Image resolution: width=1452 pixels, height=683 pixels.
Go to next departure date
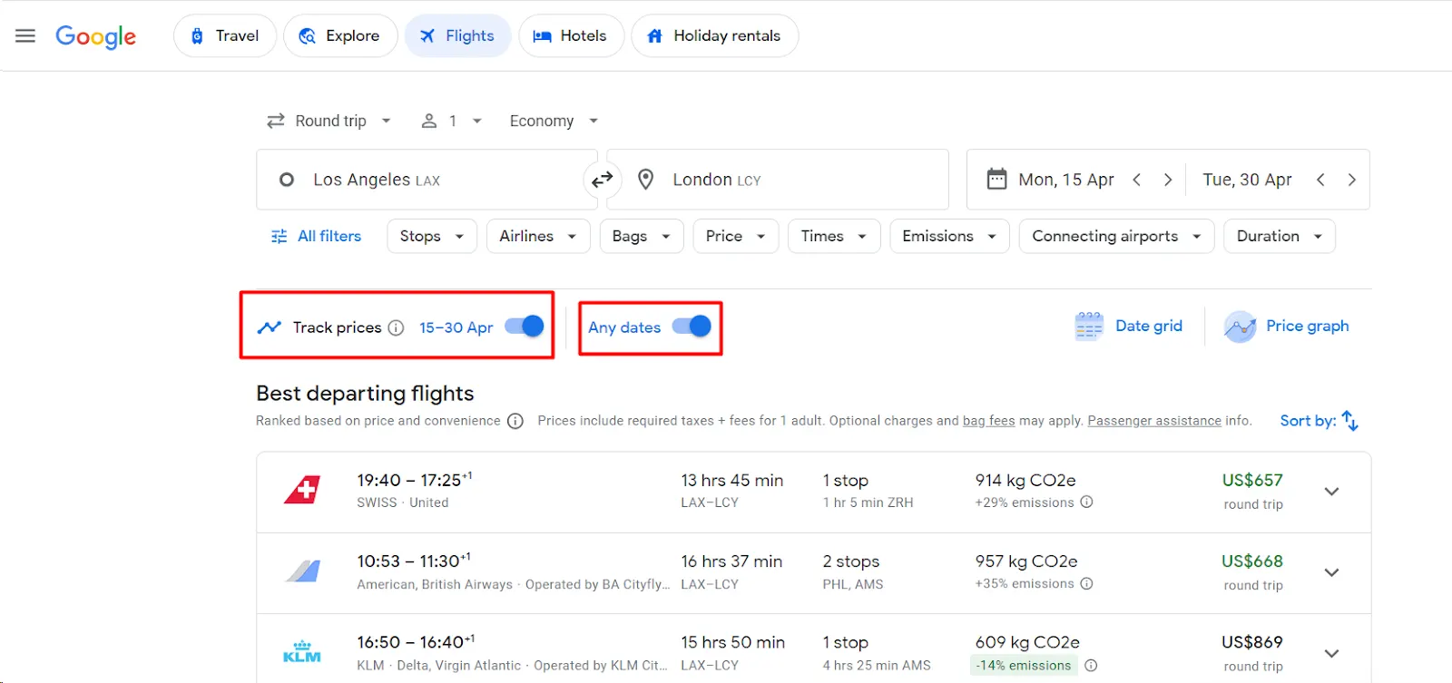1168,180
